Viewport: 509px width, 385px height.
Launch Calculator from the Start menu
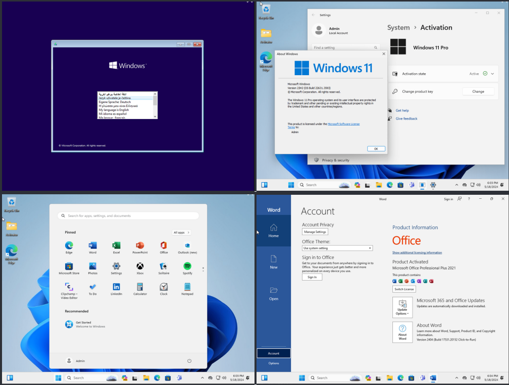[140, 289]
